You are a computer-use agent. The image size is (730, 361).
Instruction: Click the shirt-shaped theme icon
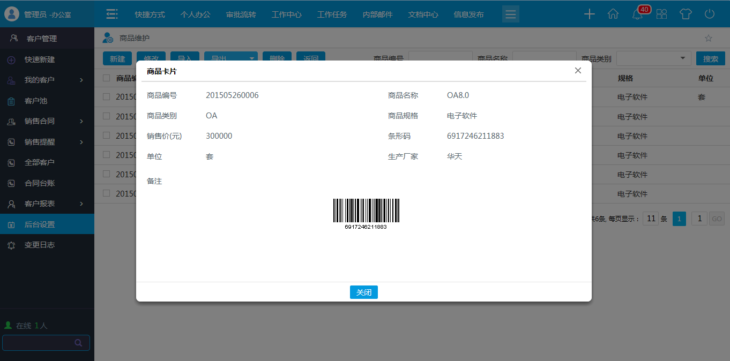[686, 14]
